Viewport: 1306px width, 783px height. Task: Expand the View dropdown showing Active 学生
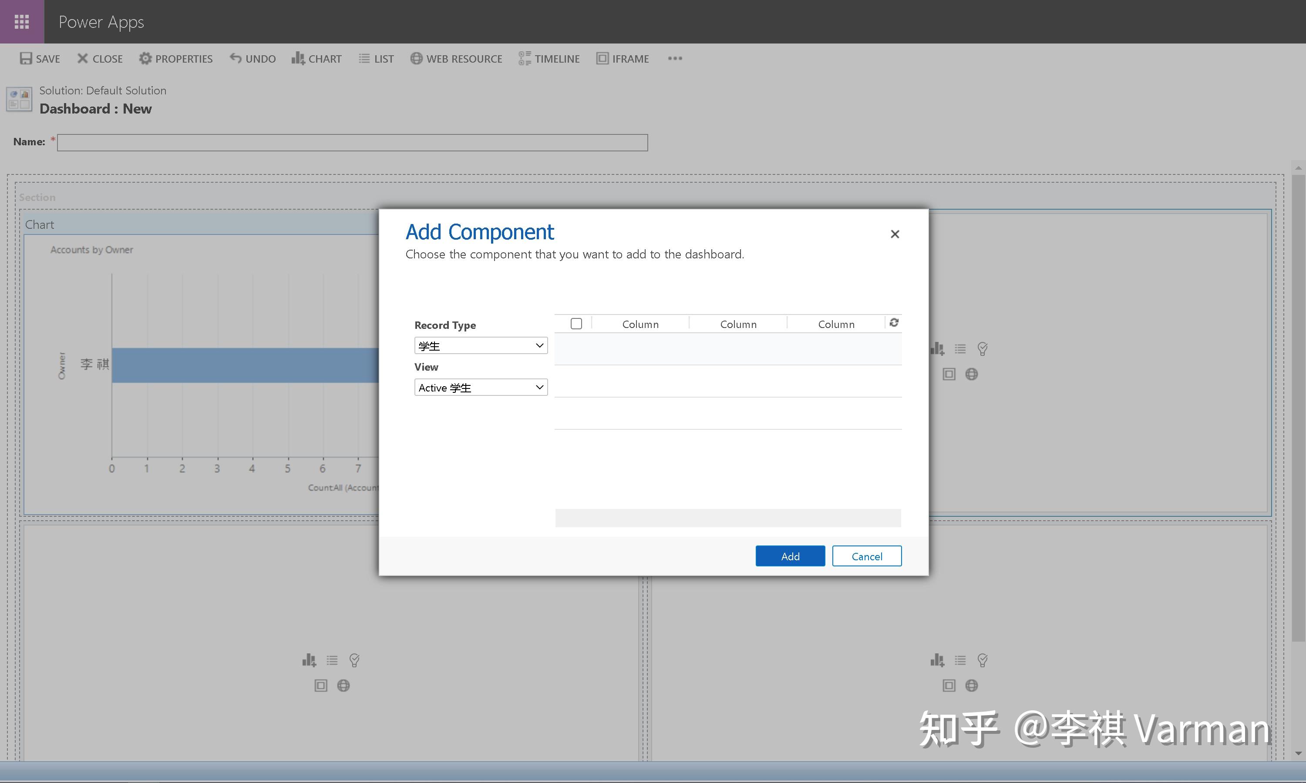(x=480, y=388)
